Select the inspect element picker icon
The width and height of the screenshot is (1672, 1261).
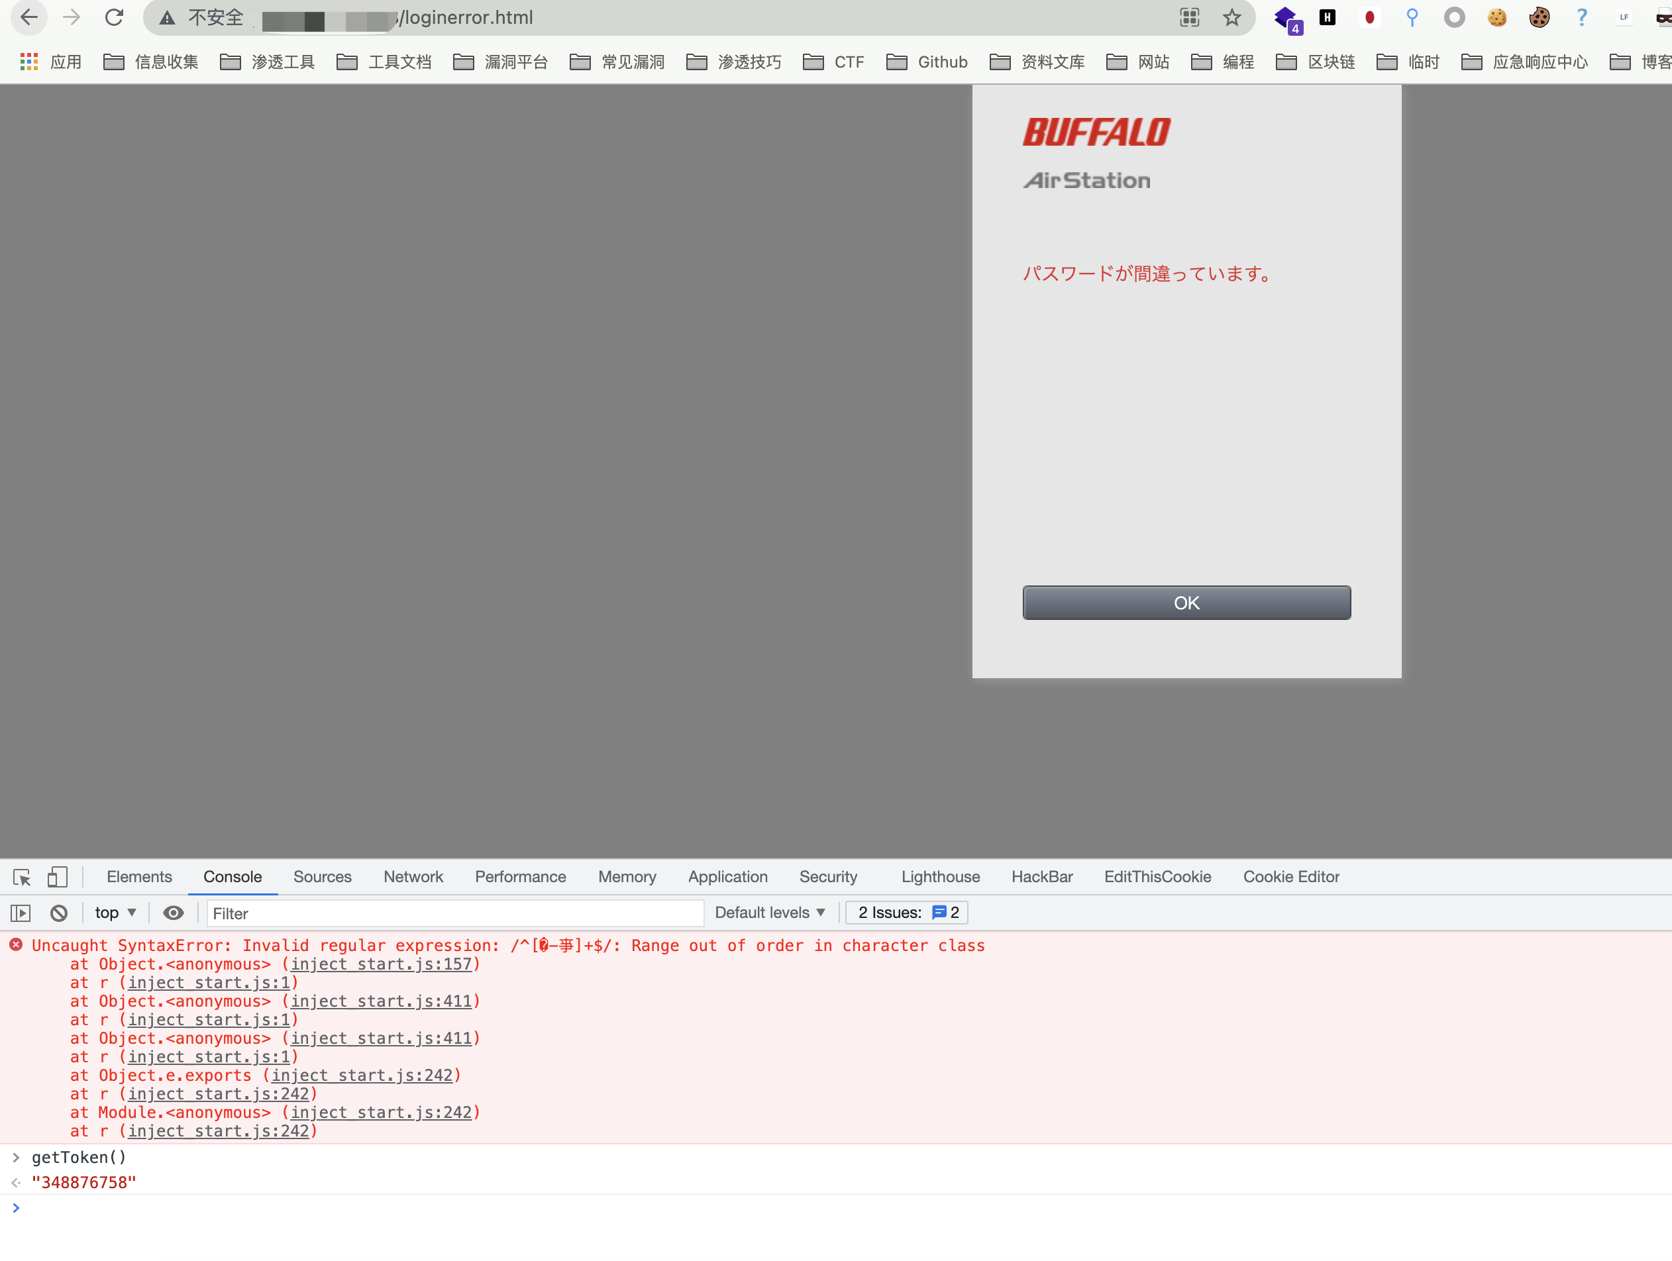22,877
